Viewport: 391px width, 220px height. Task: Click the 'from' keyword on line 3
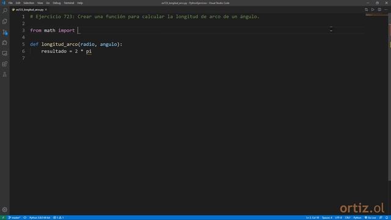[35, 31]
